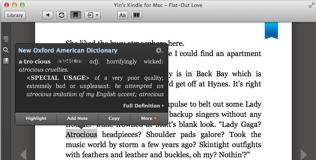This screenshot has width=316, height=160.
Task: Open the search magnifier in sidebar
Action: [x=6, y=50]
